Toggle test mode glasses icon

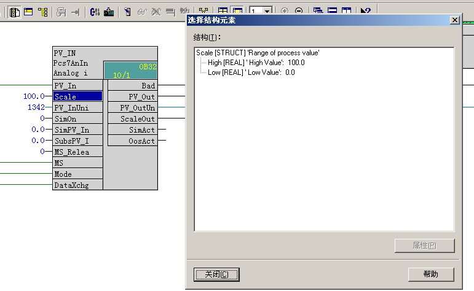coord(141,11)
